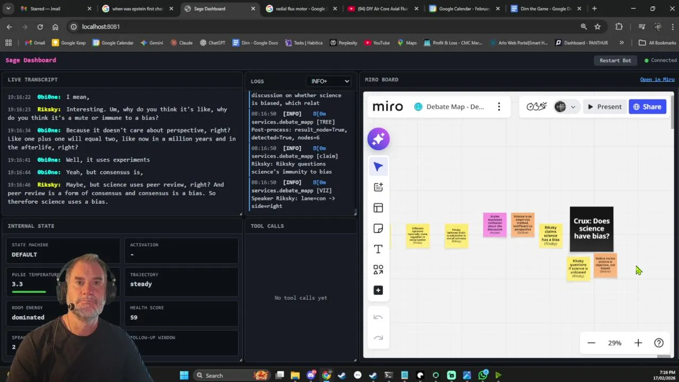Viewport: 679px width, 382px height.
Task: Open the All Bookmarks folder
Action: click(657, 42)
